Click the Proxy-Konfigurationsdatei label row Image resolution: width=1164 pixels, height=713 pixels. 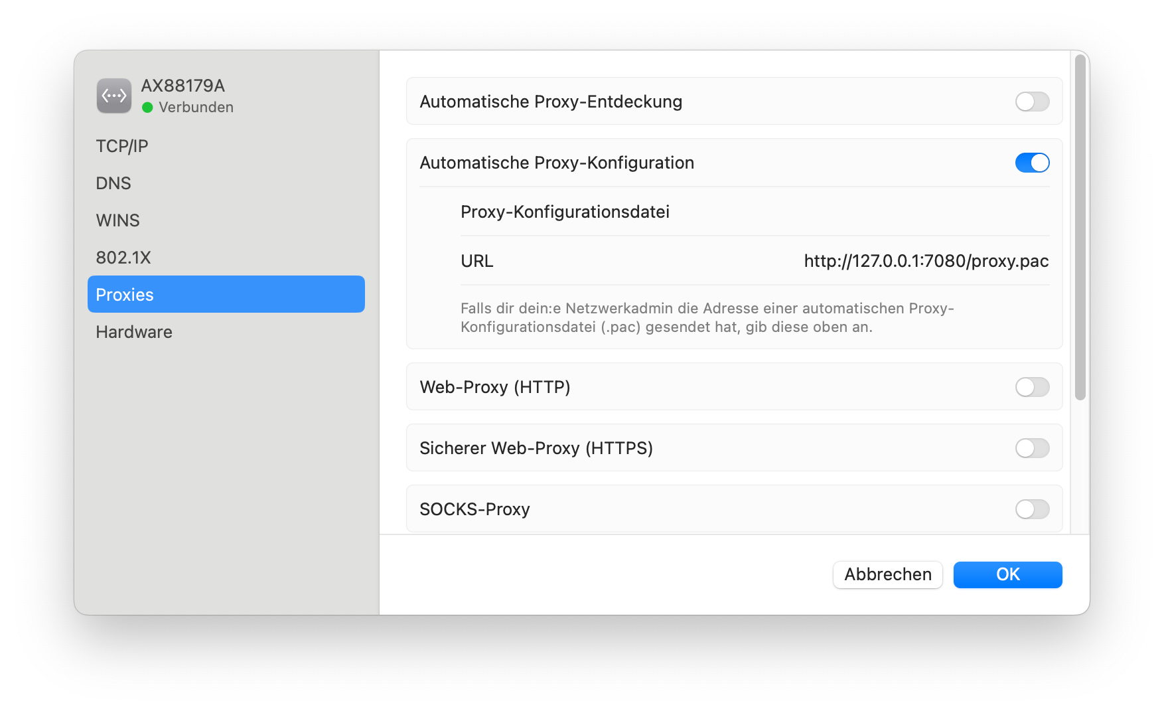click(565, 212)
